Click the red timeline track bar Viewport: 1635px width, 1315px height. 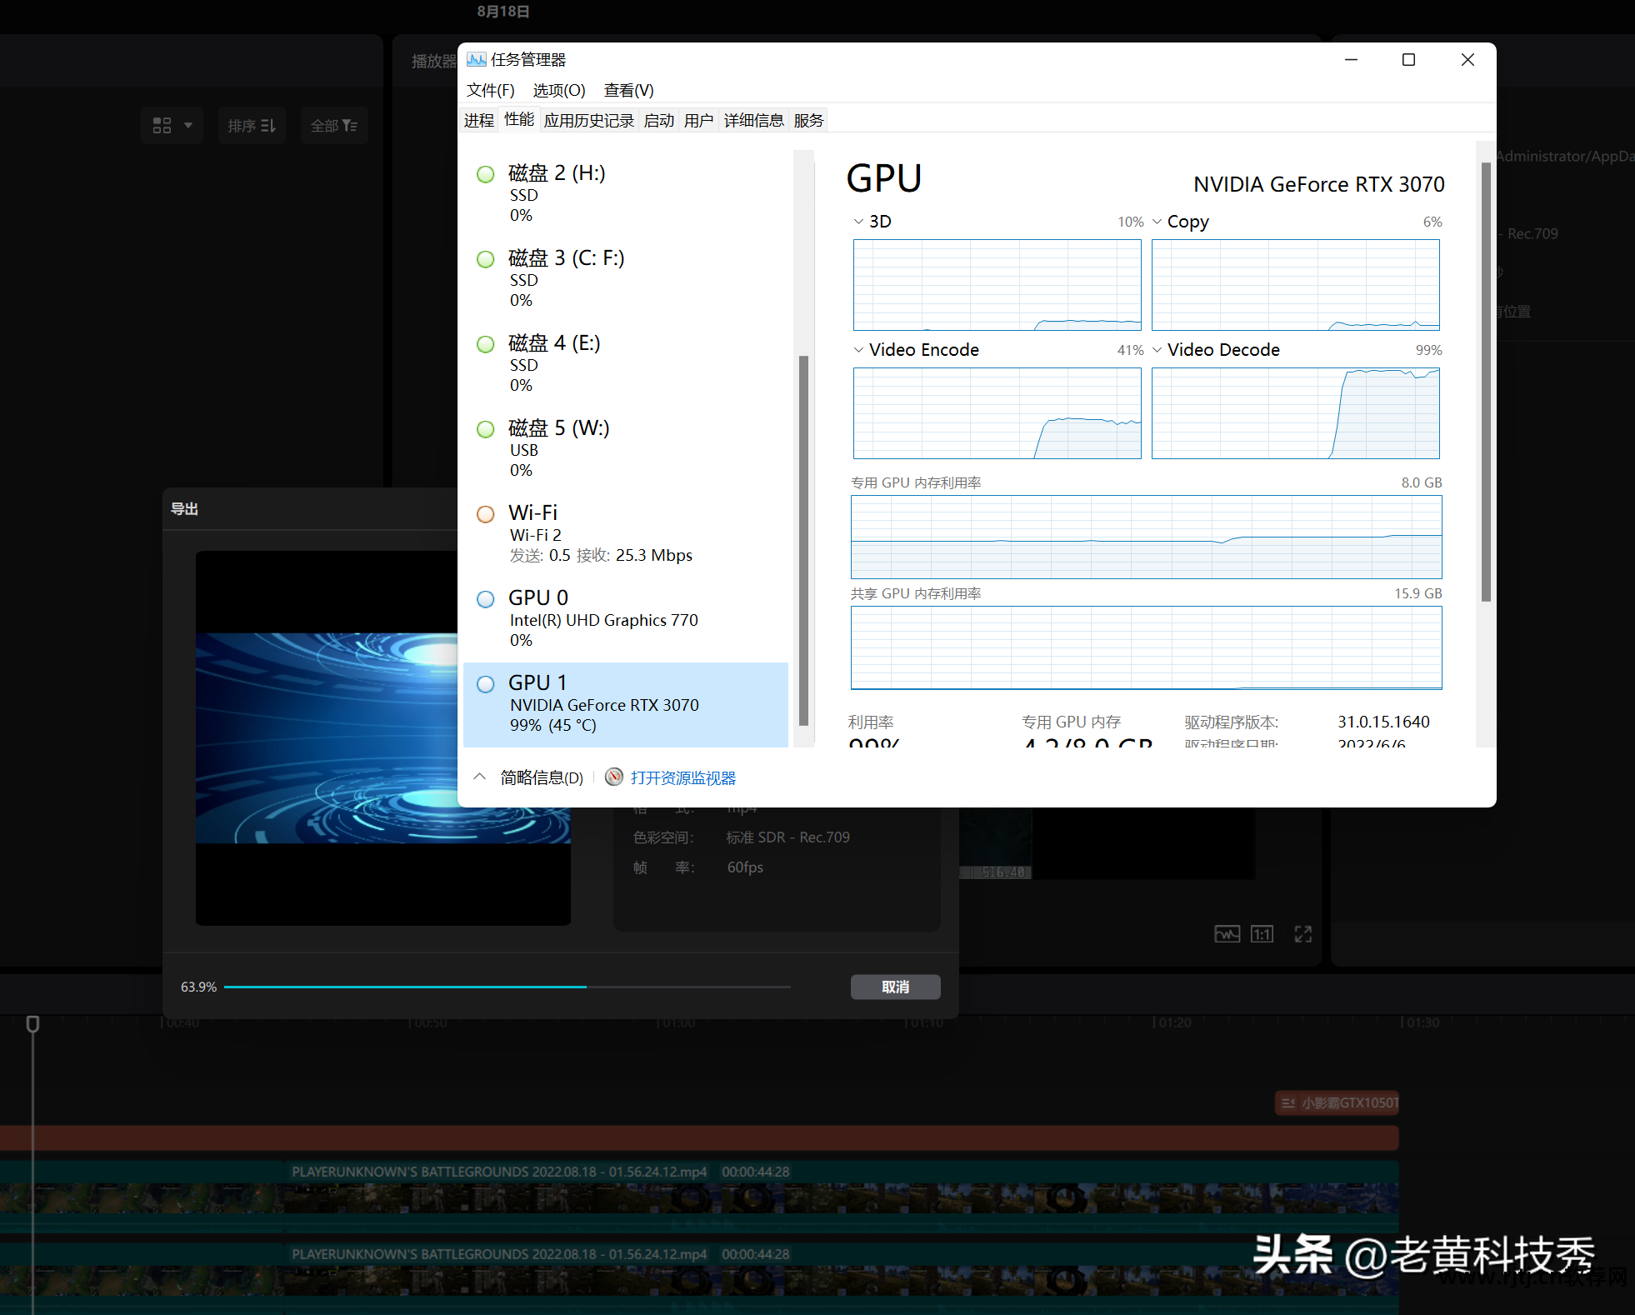tap(699, 1137)
